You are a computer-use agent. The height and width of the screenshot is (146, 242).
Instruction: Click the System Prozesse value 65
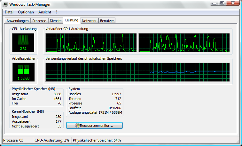tap(119, 103)
